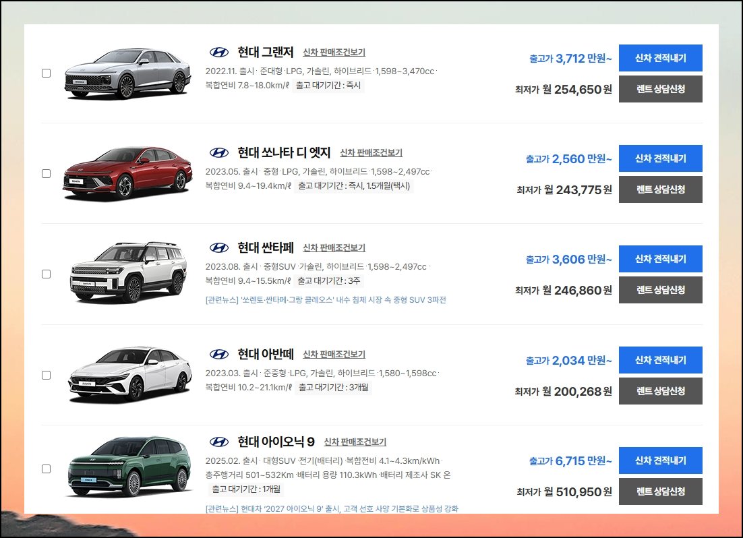Click the Hyundai logo beside 현대 아반떼
This screenshot has width=743, height=538.
point(219,354)
